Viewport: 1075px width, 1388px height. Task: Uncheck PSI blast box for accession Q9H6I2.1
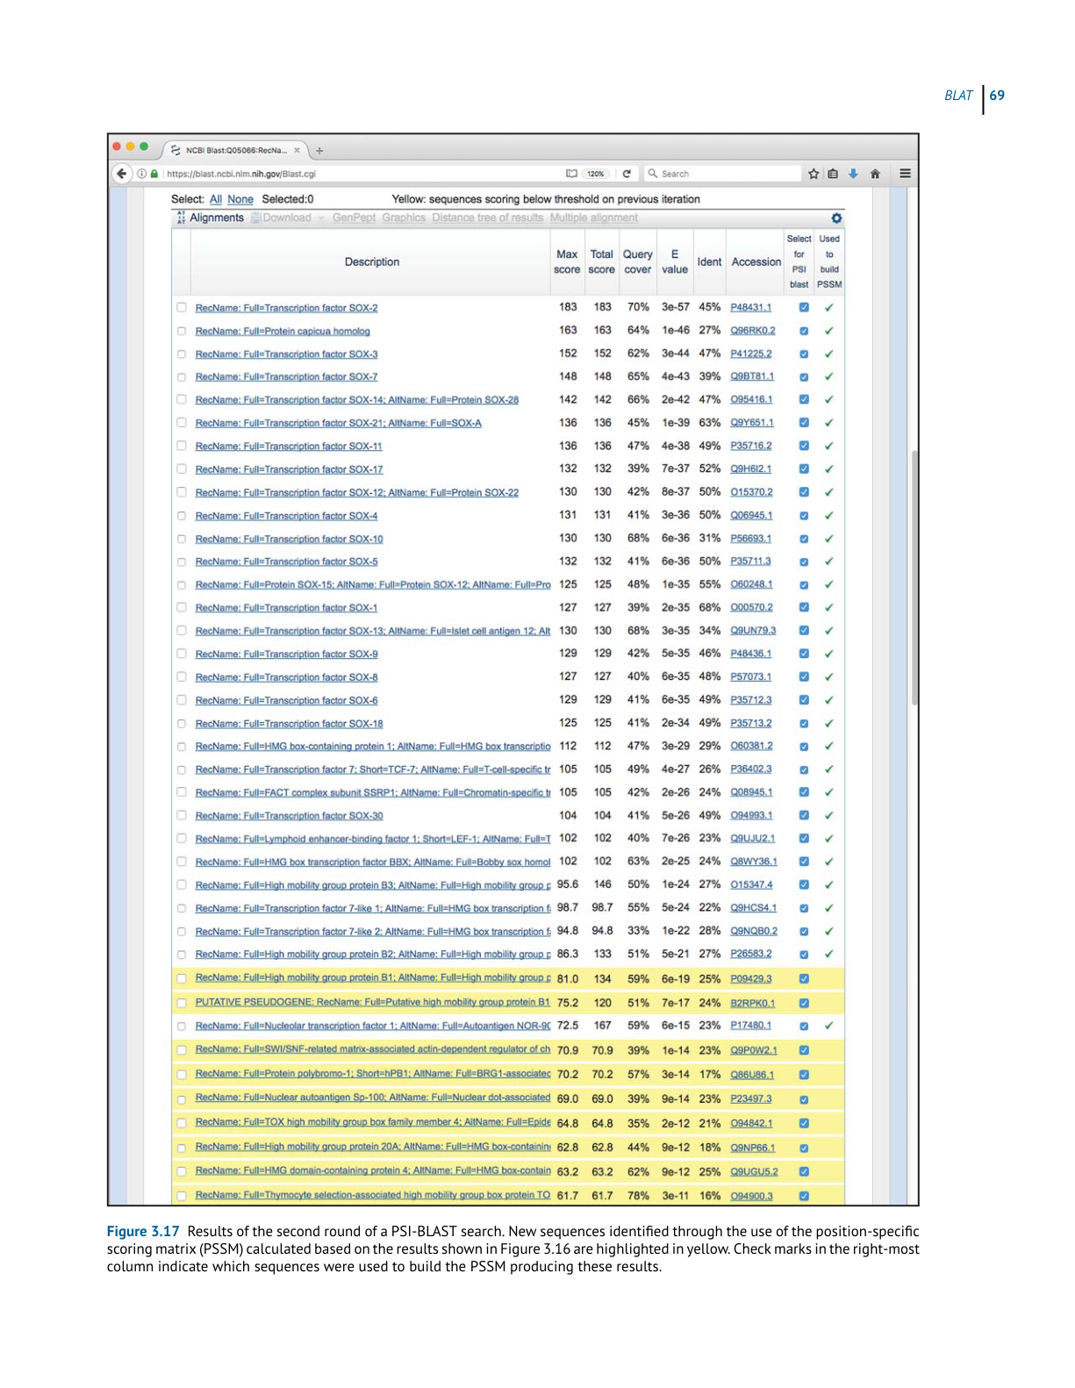pos(804,469)
